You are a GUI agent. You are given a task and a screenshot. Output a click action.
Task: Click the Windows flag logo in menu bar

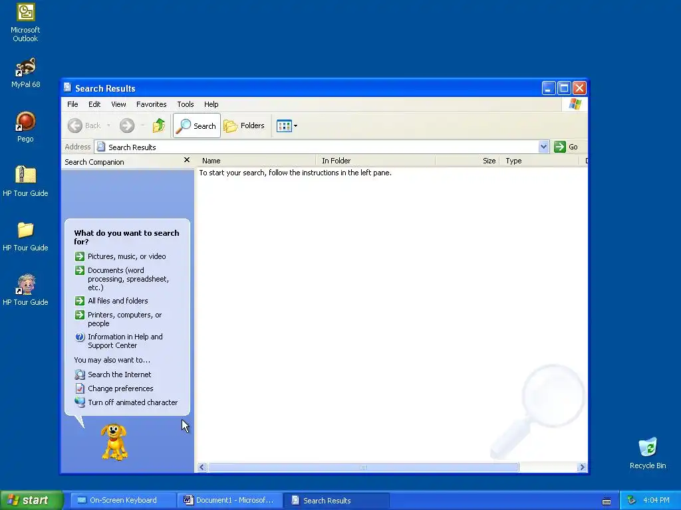coord(575,104)
